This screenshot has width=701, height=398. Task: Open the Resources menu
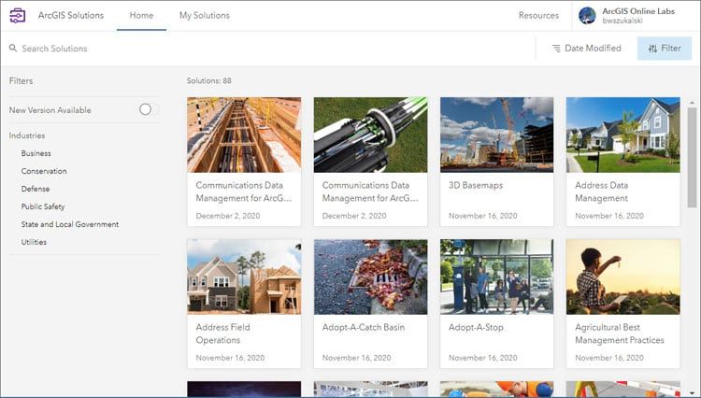click(538, 15)
